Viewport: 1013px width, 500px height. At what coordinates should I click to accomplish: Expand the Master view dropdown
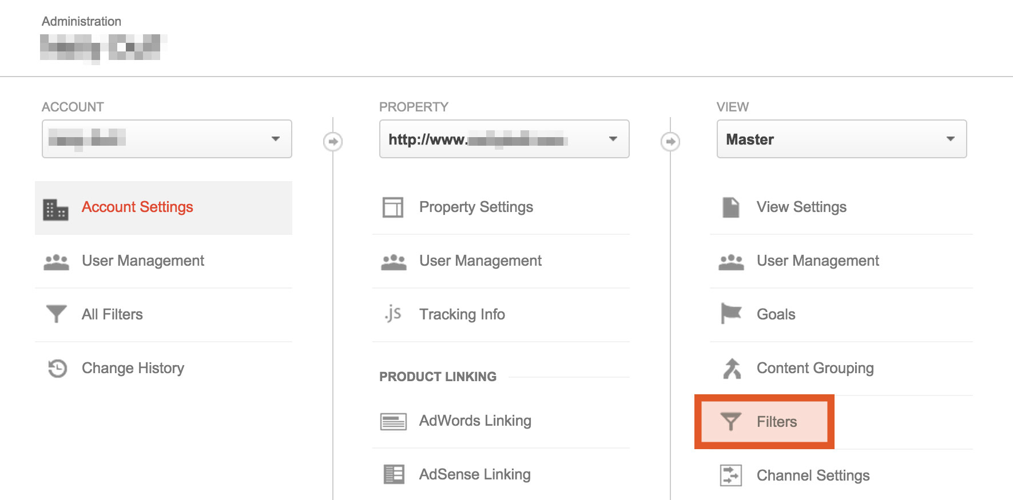pyautogui.click(x=842, y=139)
